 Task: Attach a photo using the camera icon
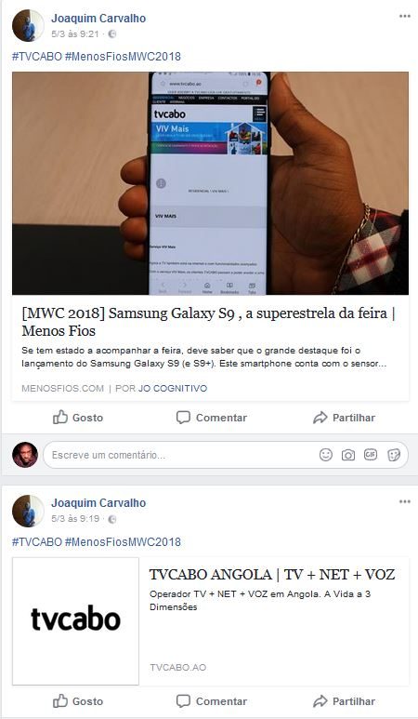[x=348, y=455]
